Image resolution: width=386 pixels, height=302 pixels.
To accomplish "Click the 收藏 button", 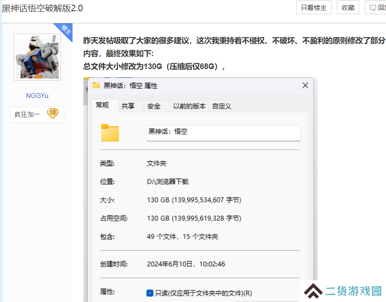I will coord(348,8).
